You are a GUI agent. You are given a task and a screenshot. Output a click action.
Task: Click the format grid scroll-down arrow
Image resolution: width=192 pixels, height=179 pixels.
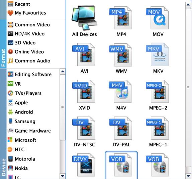point(188,176)
